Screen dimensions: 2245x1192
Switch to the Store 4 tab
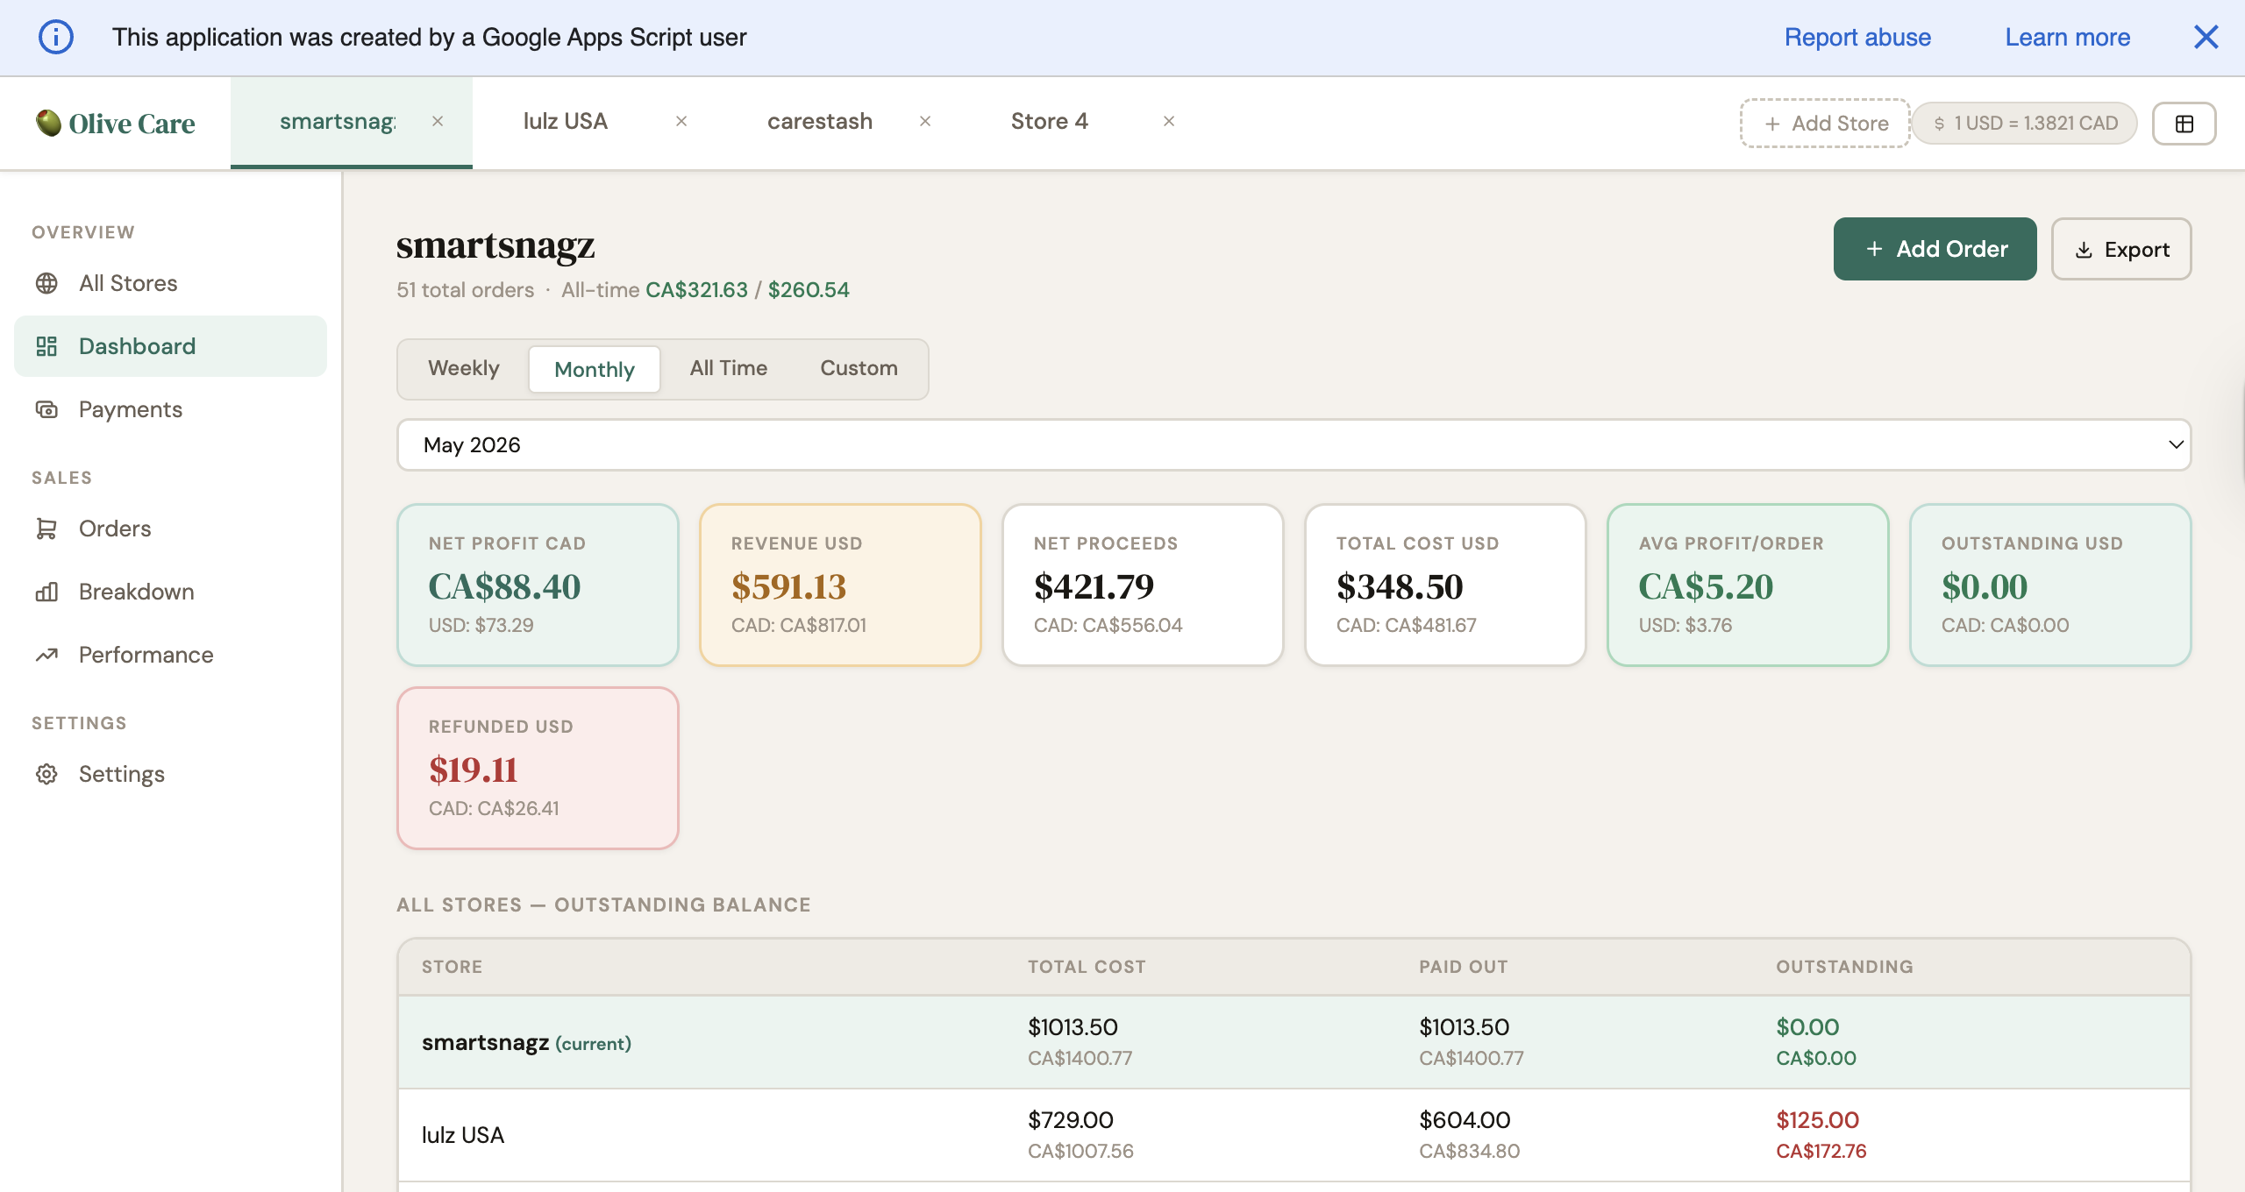1049,121
